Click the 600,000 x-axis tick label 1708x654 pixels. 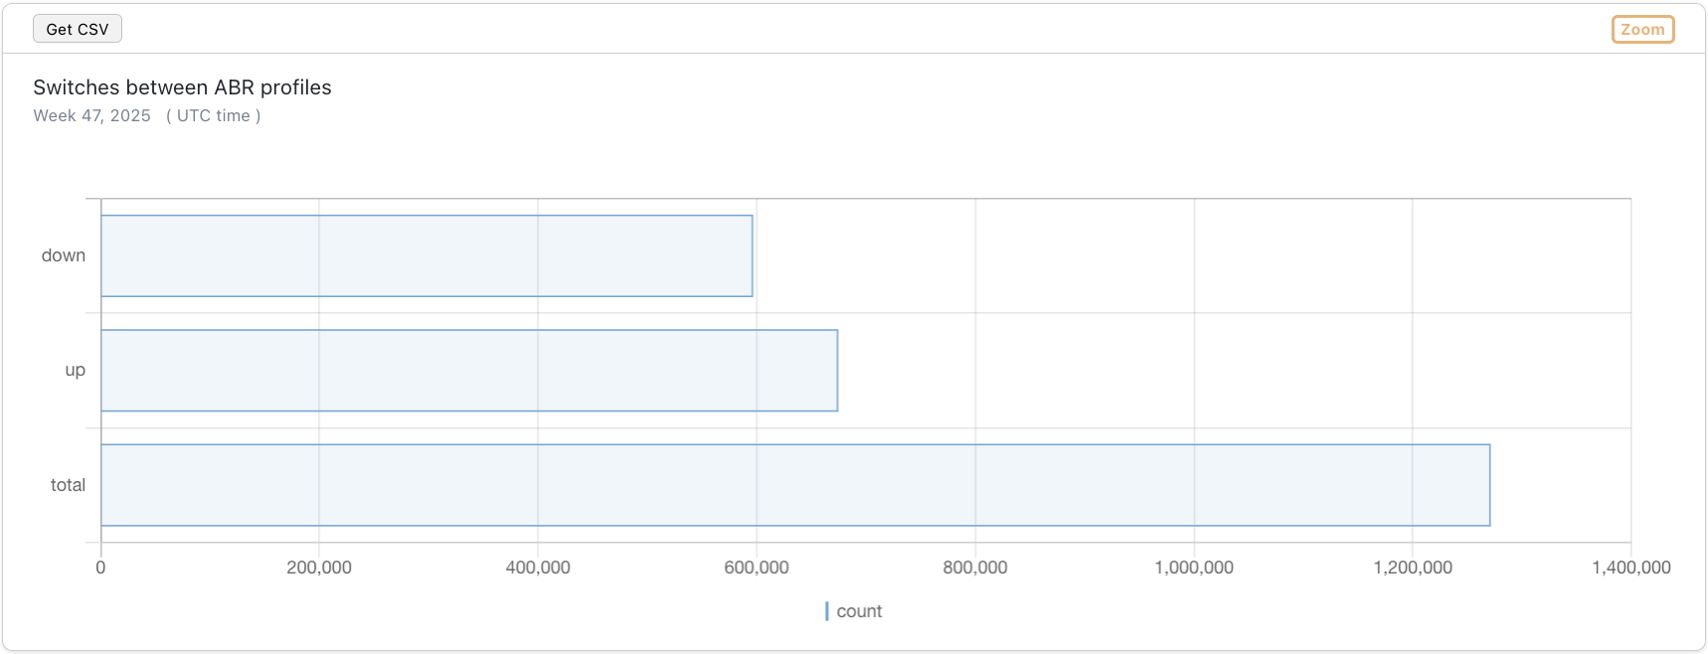(757, 568)
